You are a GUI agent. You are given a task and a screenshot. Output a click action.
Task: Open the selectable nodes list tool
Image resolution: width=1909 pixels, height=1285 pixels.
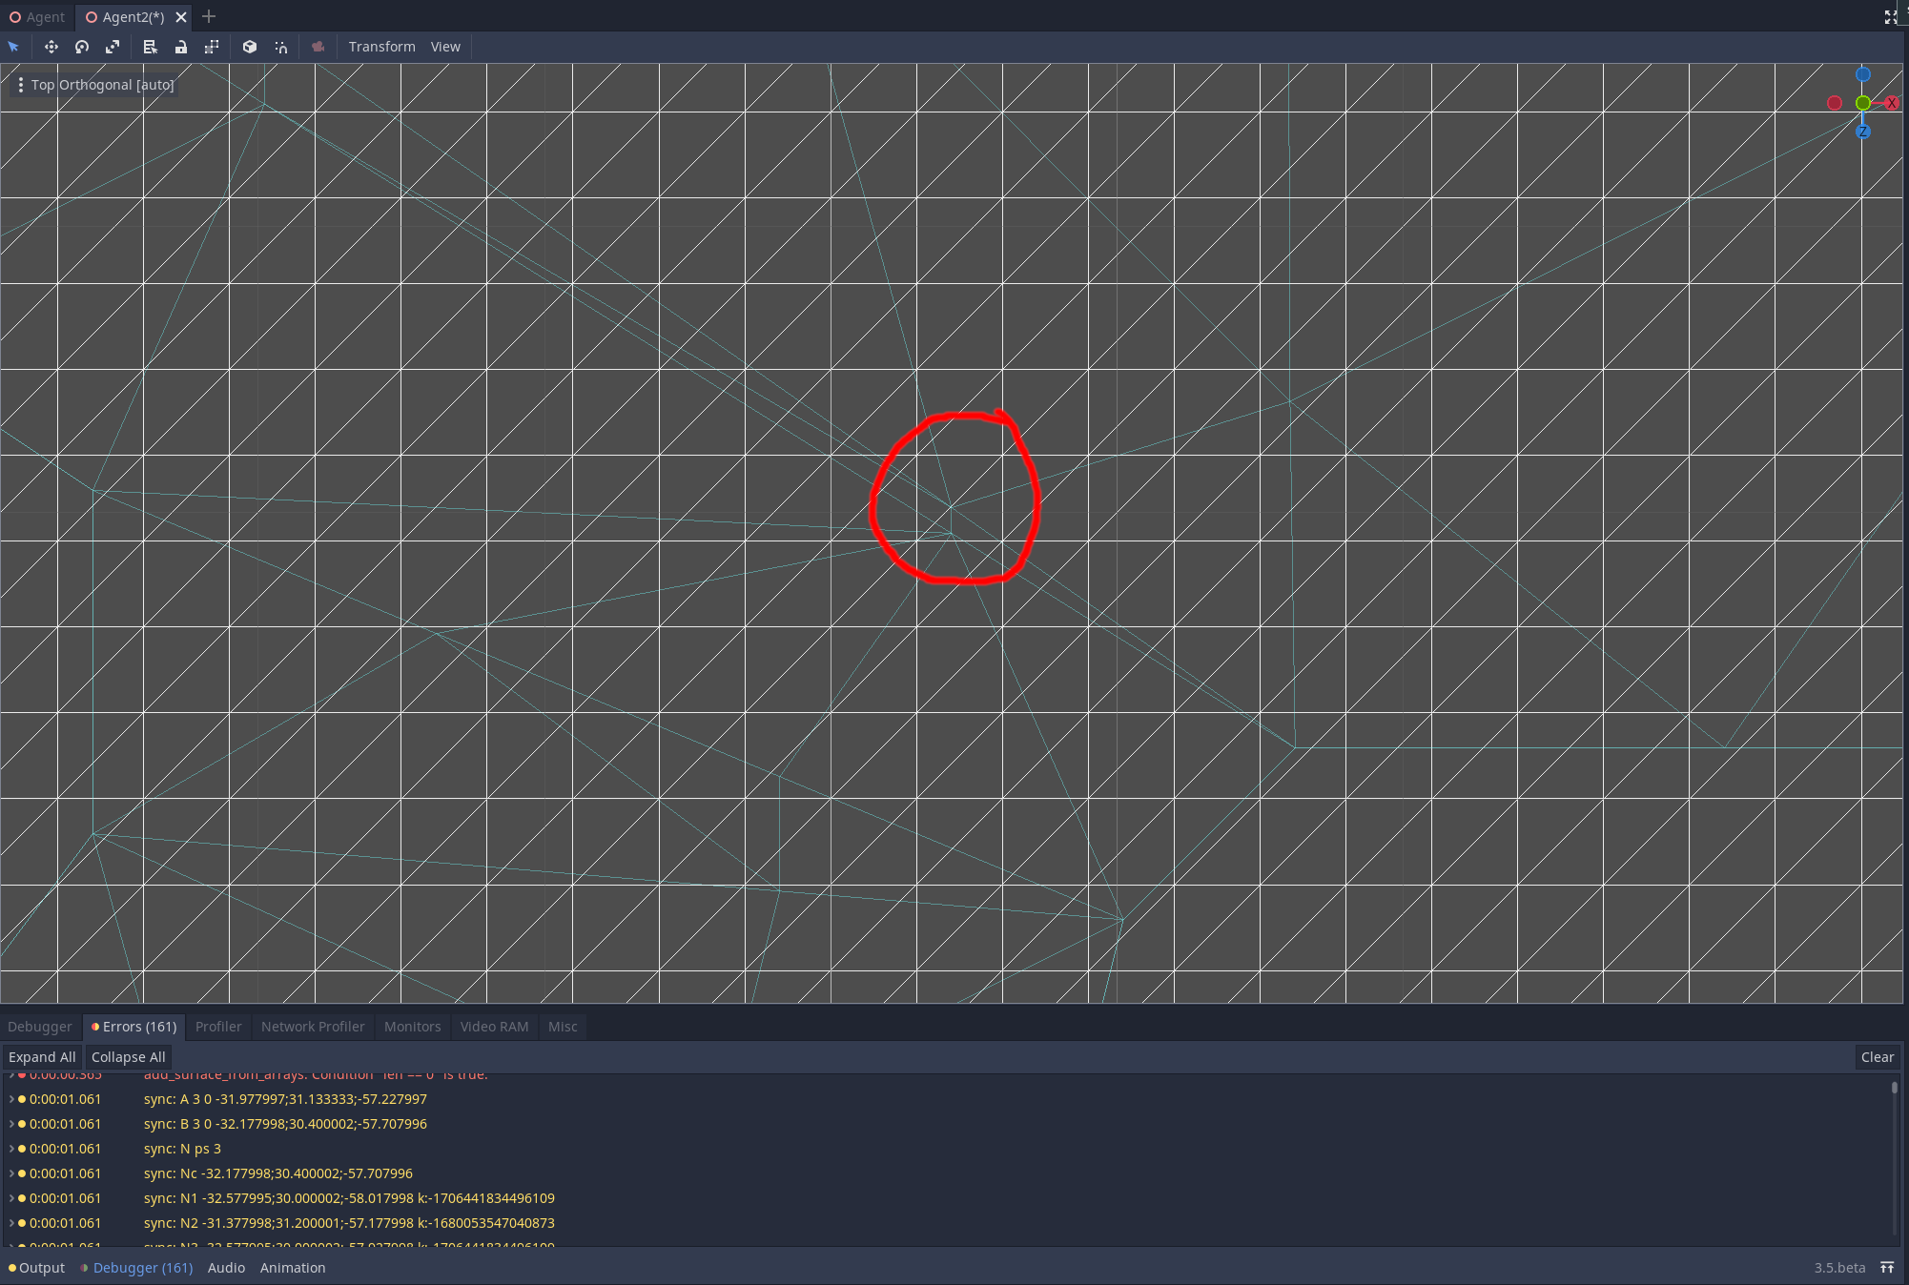[x=150, y=46]
